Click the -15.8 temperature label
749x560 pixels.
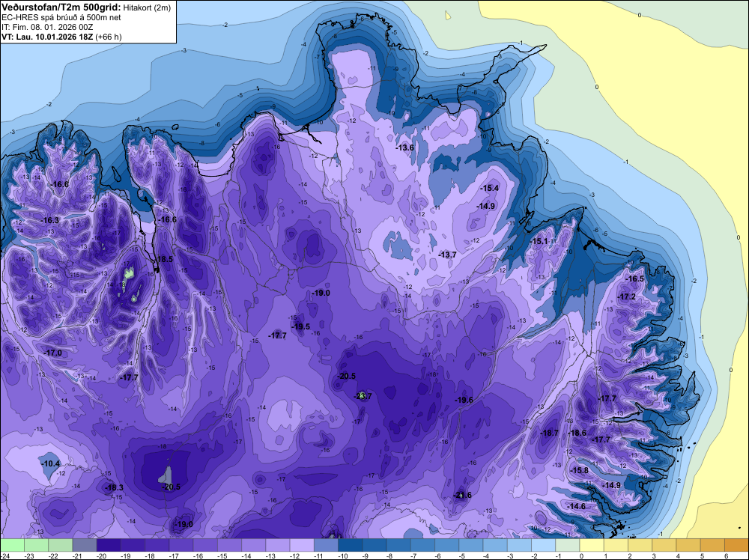pos(580,470)
